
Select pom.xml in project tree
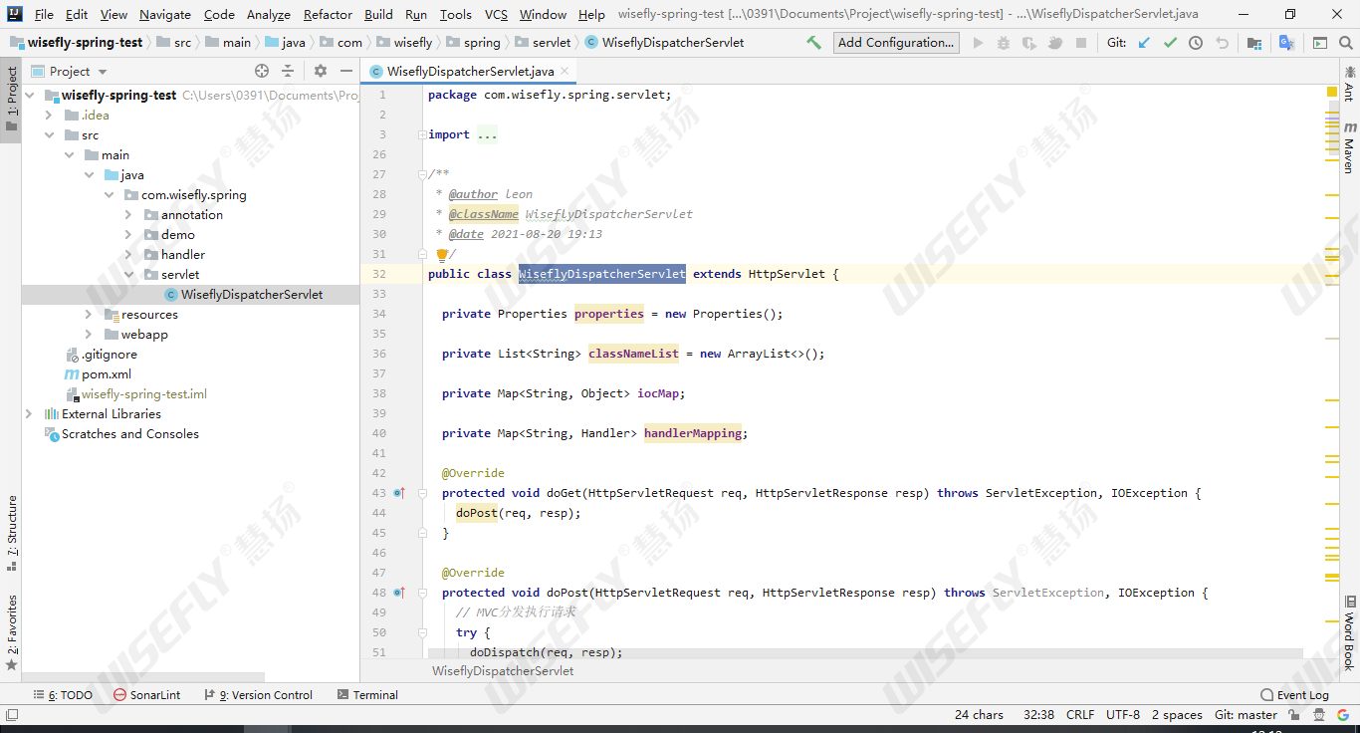coord(107,374)
